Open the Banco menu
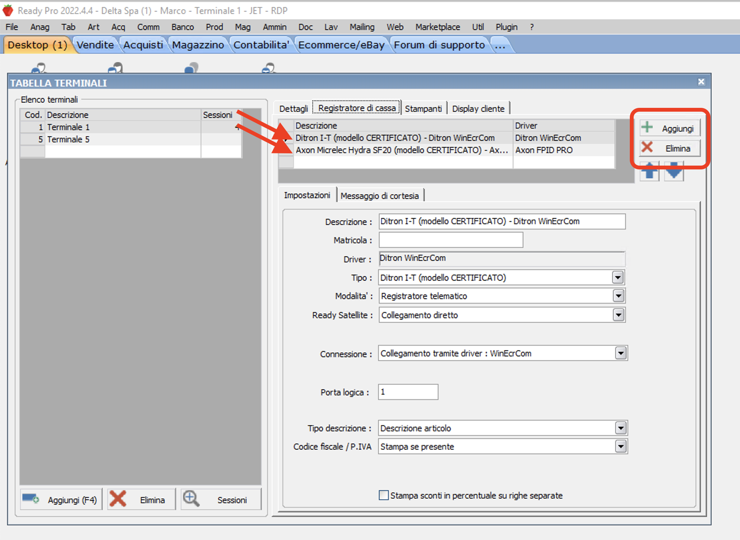 pyautogui.click(x=183, y=27)
